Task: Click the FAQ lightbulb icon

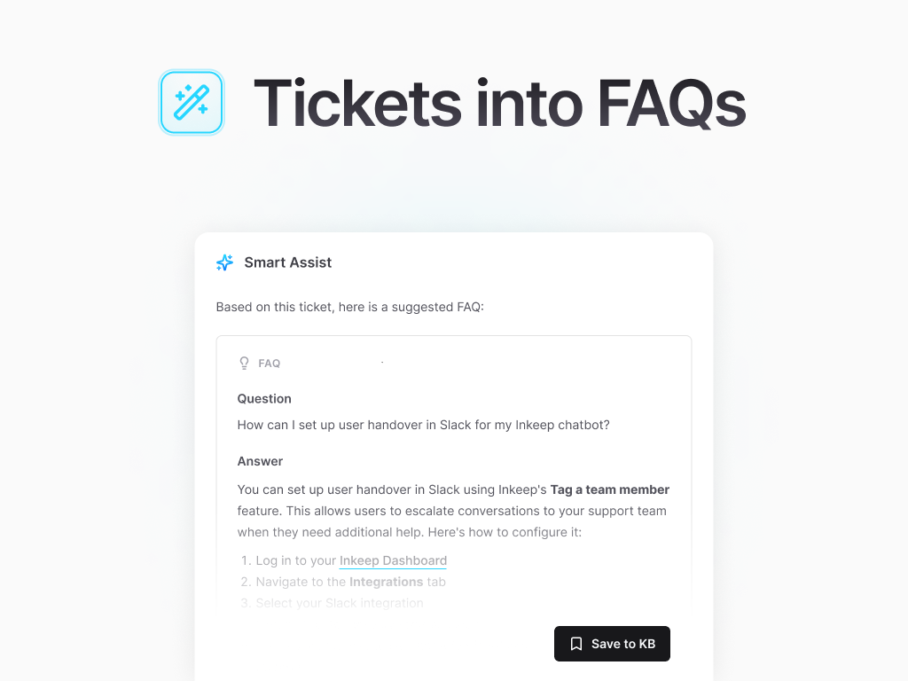Action: pos(245,363)
